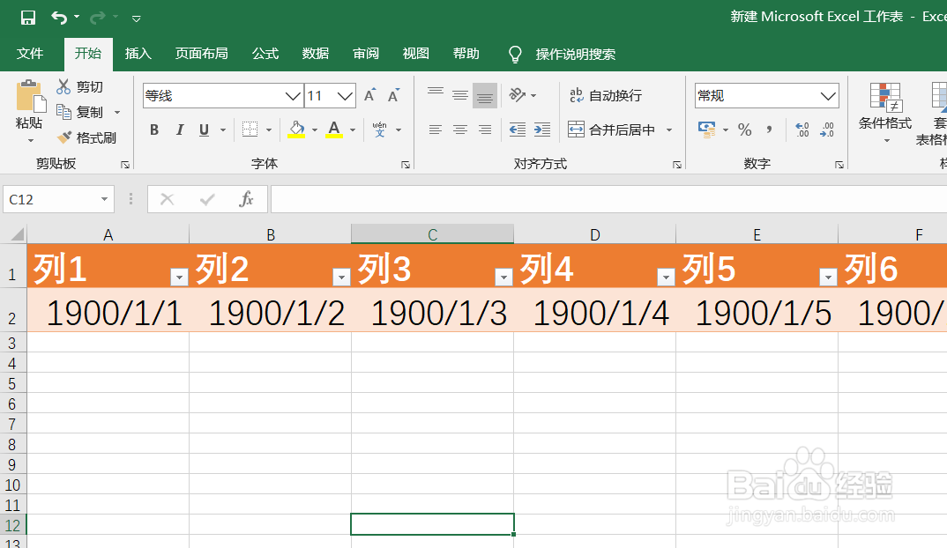947x548 pixels.
Task: Select the 格式刷 format painter tool
Action: click(x=88, y=137)
